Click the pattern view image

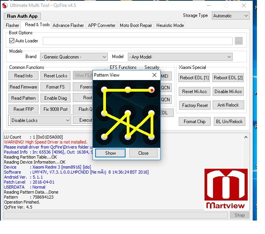point(127,114)
